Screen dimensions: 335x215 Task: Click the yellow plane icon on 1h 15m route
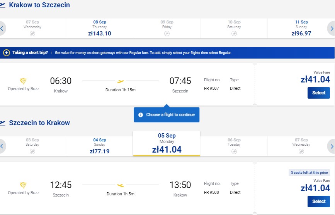(x=121, y=81)
